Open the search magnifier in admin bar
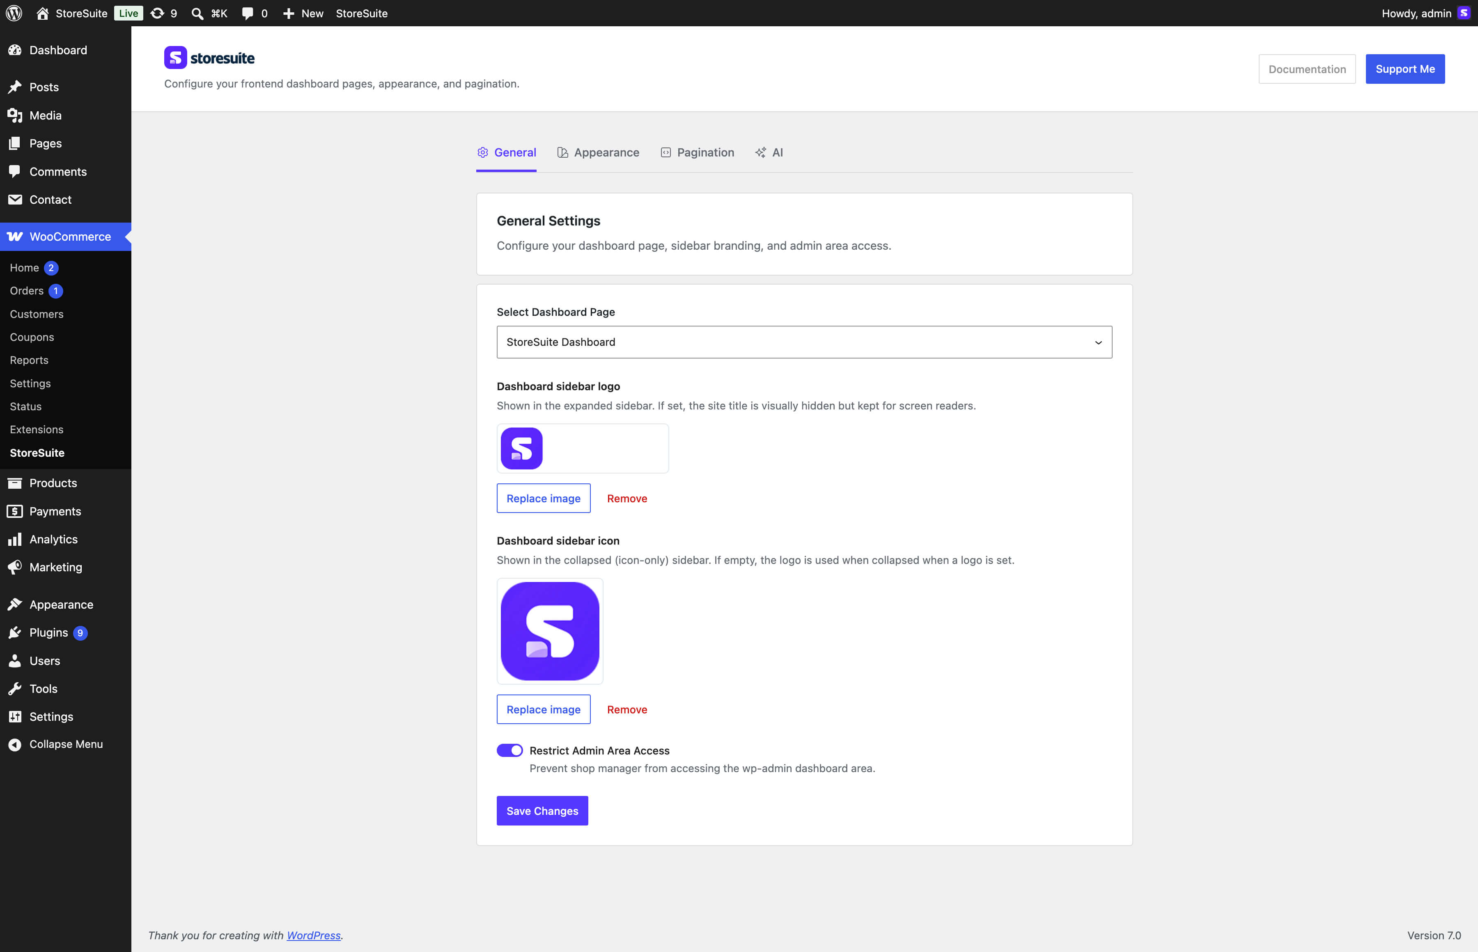 click(197, 14)
